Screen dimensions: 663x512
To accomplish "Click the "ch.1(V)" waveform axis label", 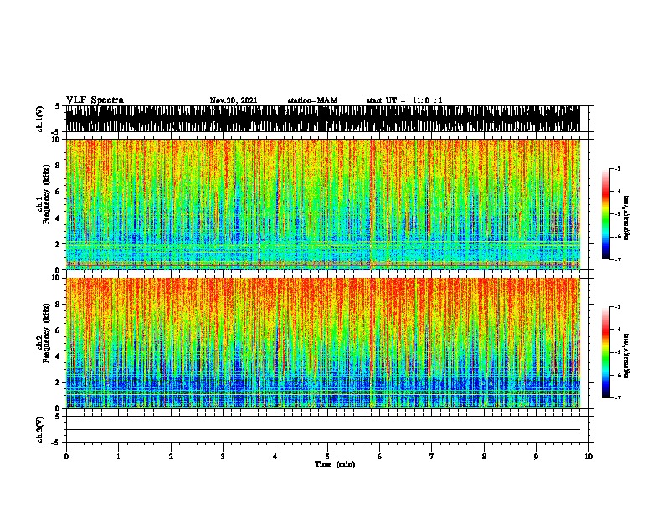I will click(x=40, y=119).
